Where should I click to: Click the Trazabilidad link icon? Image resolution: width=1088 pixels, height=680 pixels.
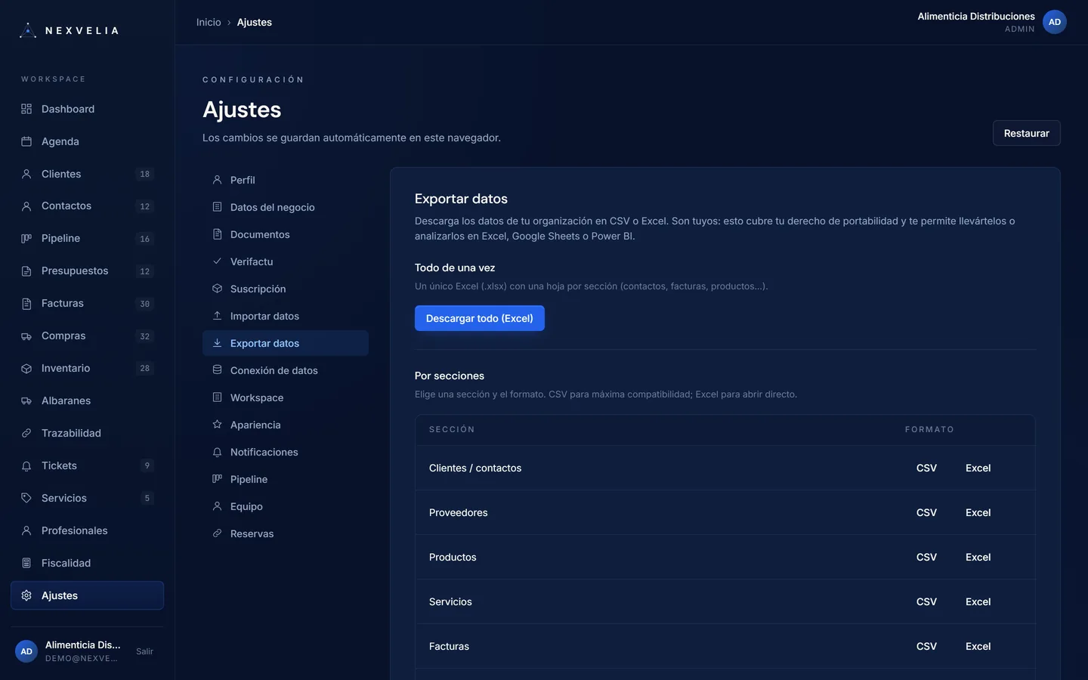point(26,434)
